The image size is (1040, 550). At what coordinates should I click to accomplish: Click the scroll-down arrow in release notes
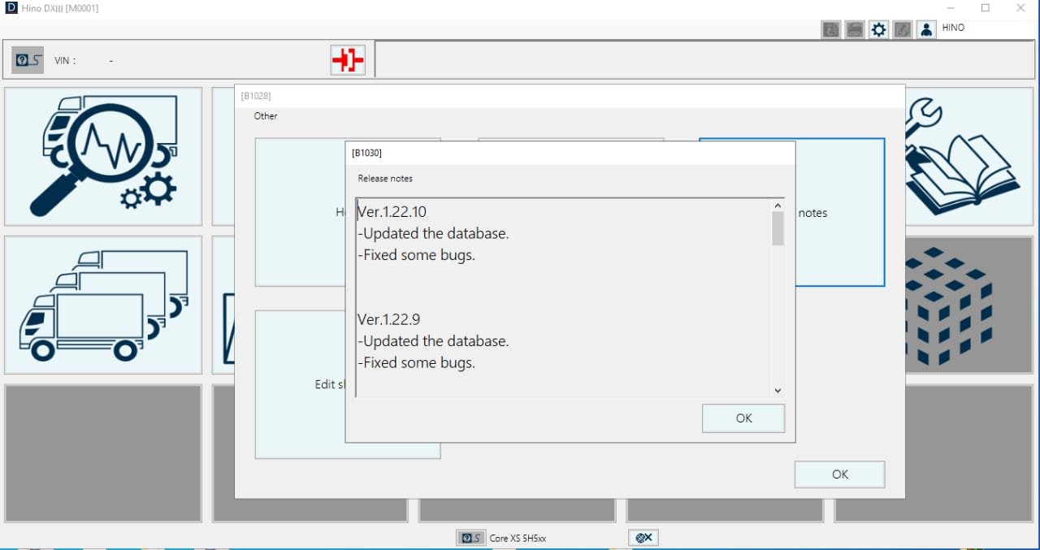[x=777, y=390]
